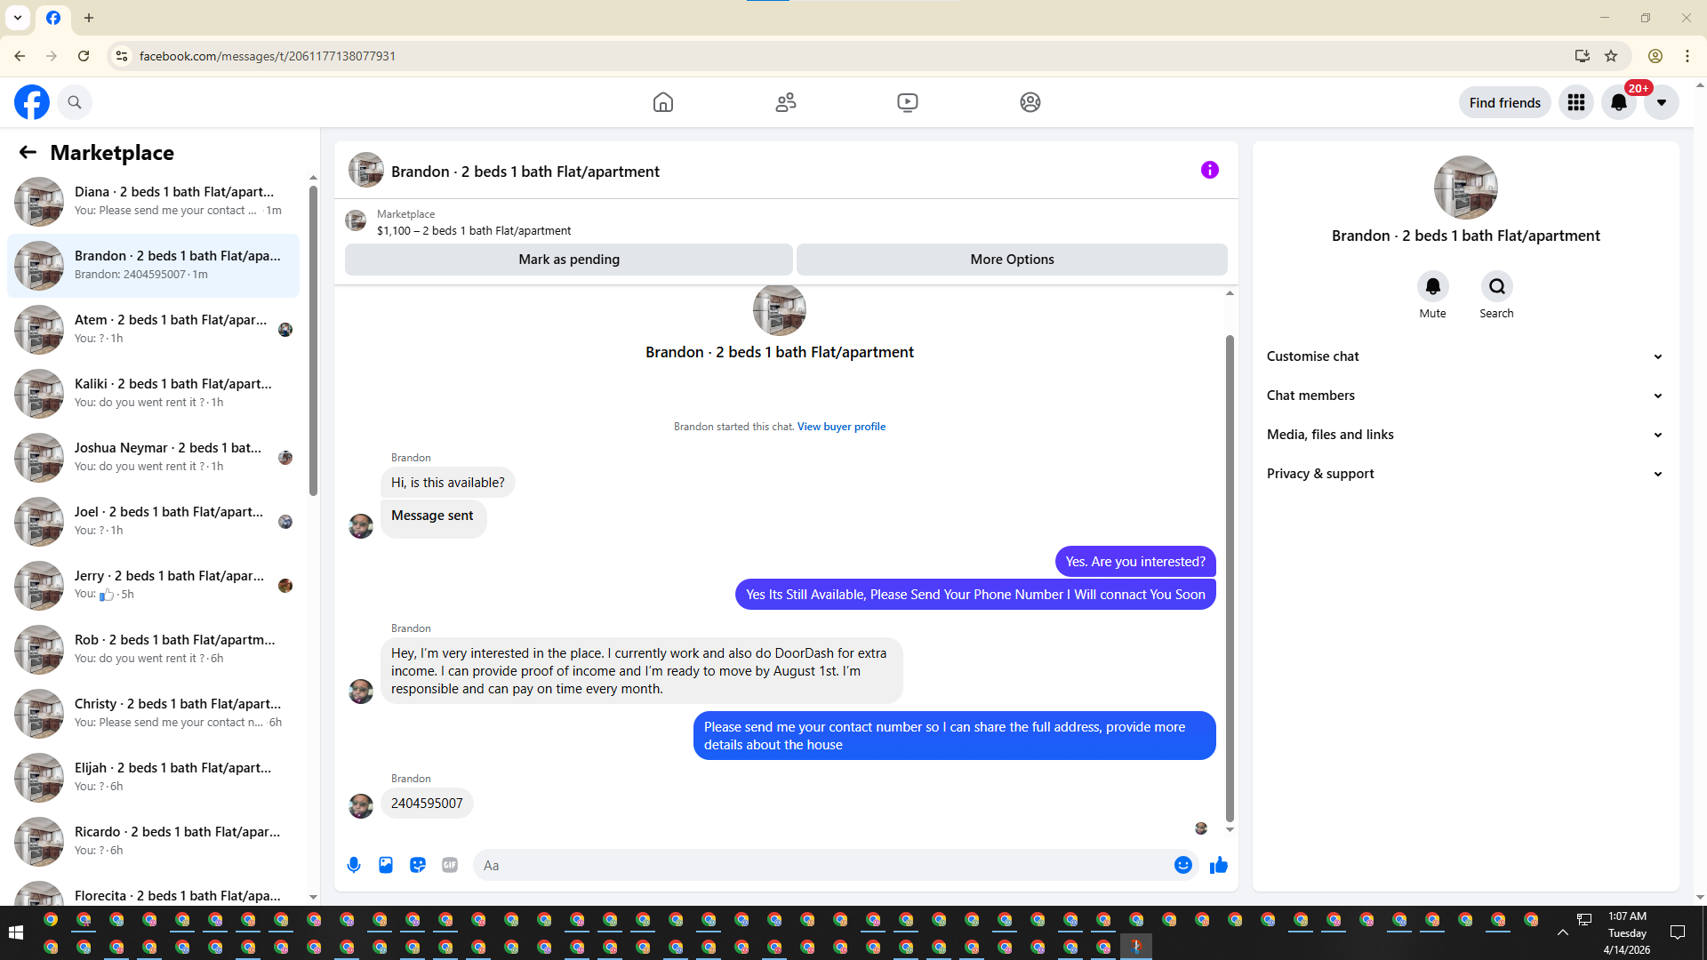
Task: Send a thumbs-up like
Action: pyautogui.click(x=1218, y=865)
